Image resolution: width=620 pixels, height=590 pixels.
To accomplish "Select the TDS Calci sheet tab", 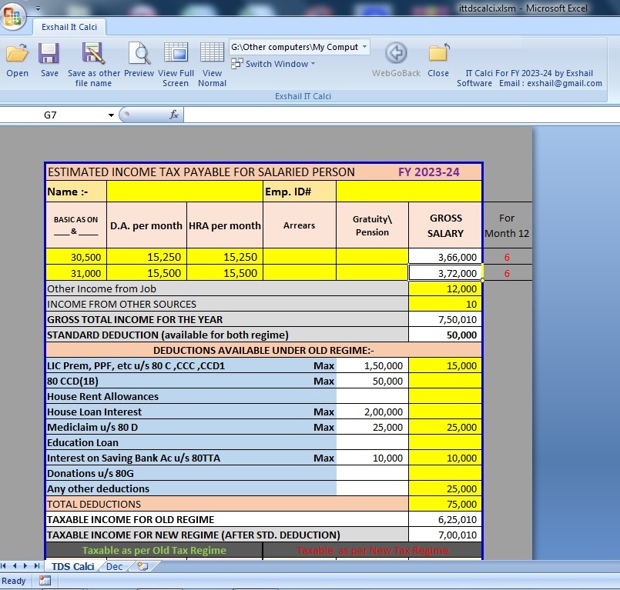I will [73, 566].
